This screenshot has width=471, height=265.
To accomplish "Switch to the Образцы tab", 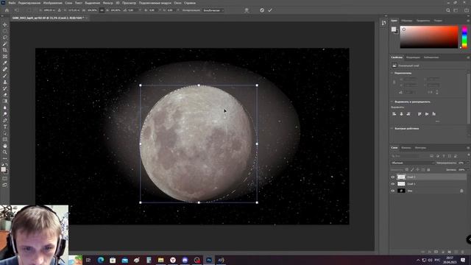I will 407,21.
